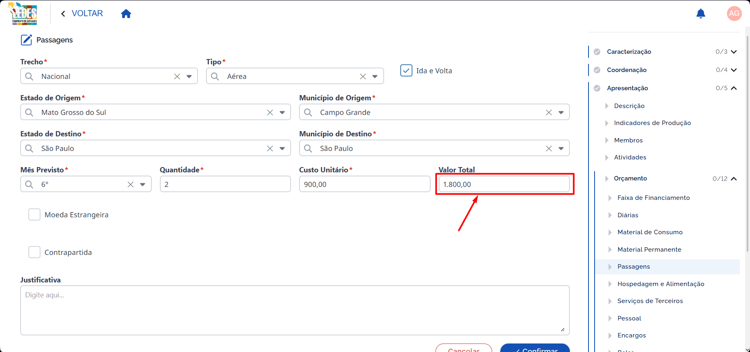The image size is (750, 352).
Task: Click the LEDES logo
Action: 23,13
